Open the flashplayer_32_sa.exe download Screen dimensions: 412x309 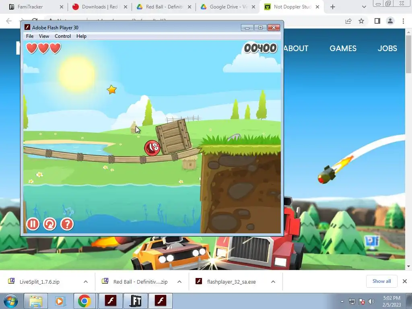tap(231, 282)
